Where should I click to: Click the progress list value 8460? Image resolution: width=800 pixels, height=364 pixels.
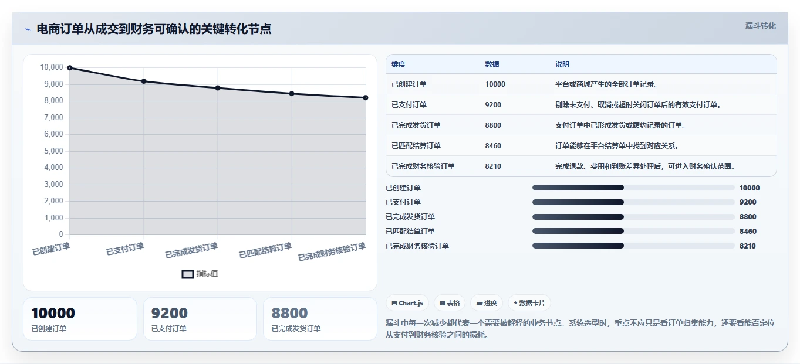748,232
